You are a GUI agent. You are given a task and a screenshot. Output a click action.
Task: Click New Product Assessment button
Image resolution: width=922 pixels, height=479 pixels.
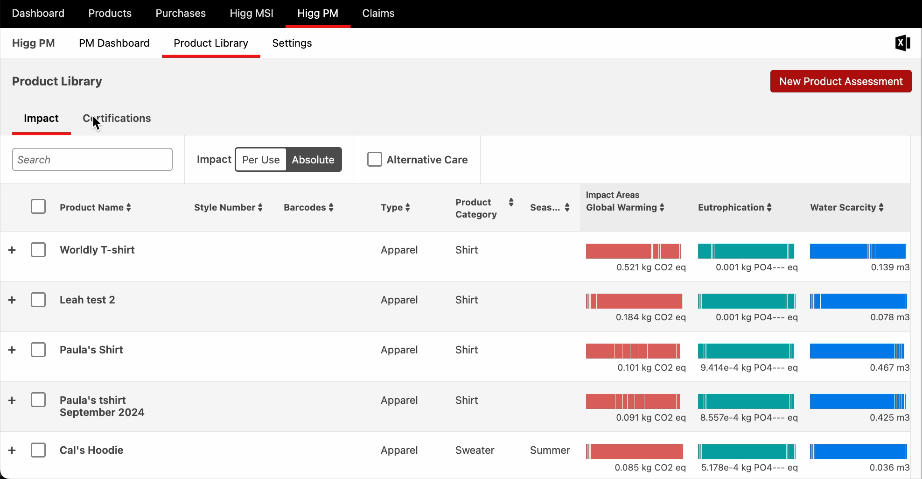[841, 81]
